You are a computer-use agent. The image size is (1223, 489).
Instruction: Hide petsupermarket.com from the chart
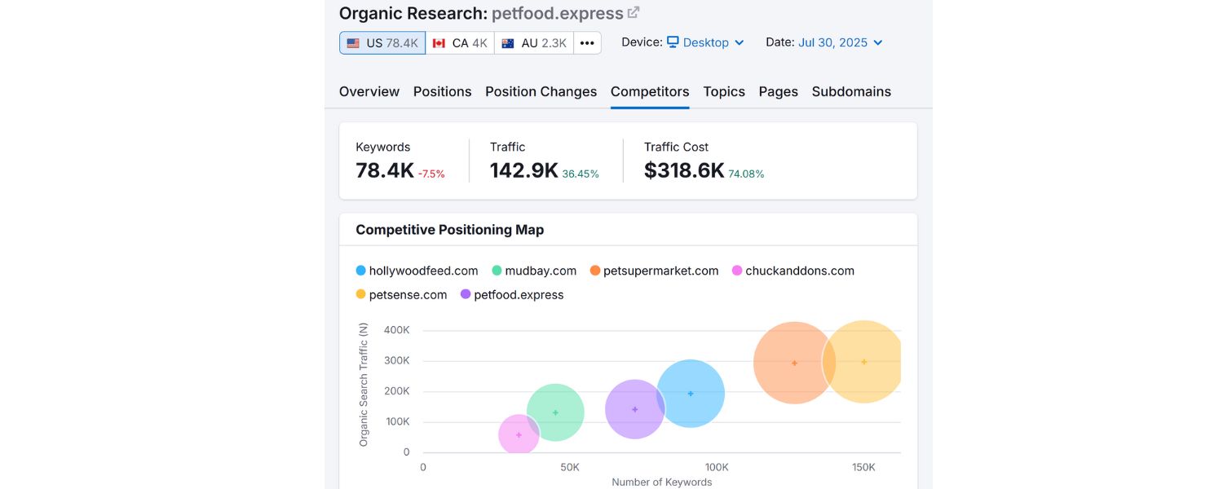tap(654, 271)
